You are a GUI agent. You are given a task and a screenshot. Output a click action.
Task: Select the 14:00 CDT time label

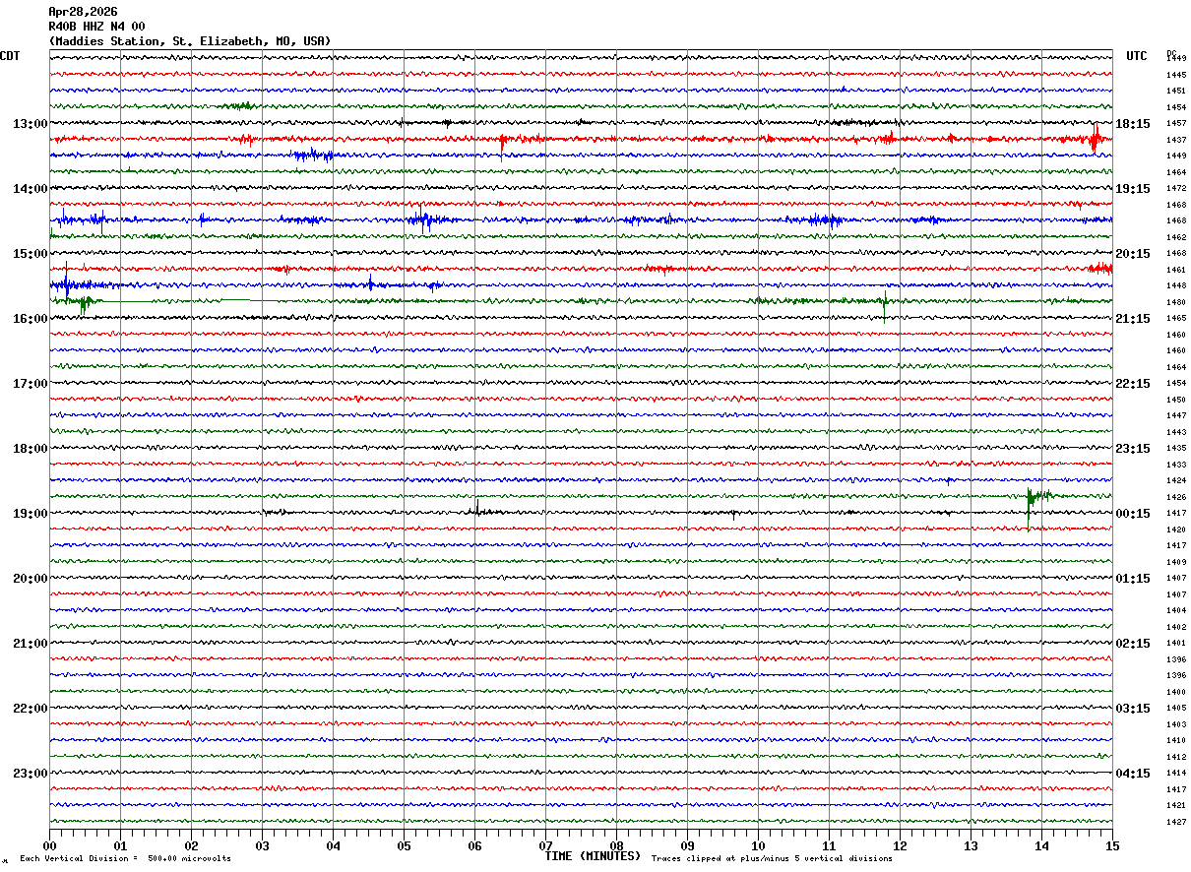(30, 188)
